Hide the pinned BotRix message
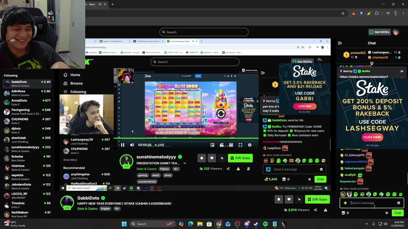This screenshot has width=408, height=229. click(402, 71)
